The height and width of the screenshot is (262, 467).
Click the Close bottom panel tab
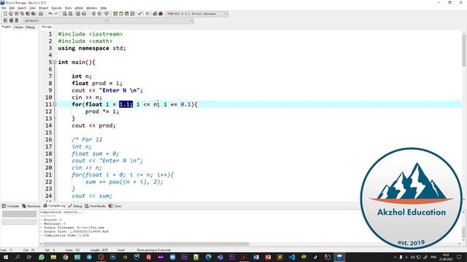115,206
